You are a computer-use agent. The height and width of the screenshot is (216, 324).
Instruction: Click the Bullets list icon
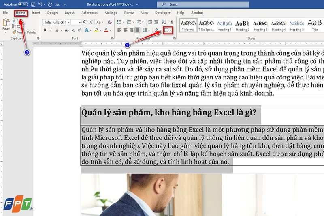point(119,22)
